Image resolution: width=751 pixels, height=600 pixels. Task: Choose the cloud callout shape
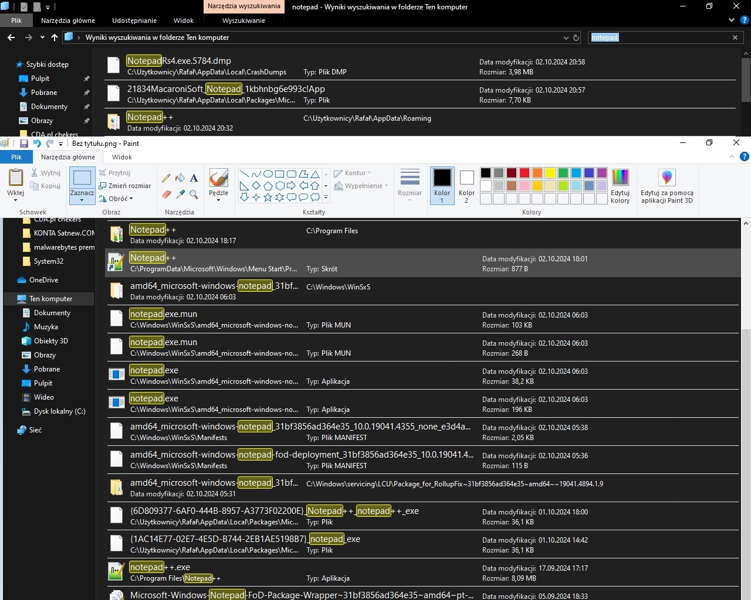point(314,197)
